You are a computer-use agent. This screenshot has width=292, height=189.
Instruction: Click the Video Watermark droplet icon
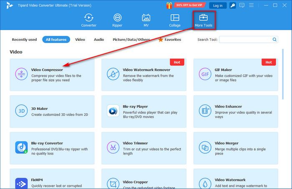click(x=205, y=184)
